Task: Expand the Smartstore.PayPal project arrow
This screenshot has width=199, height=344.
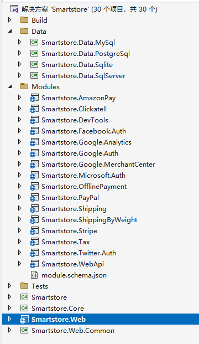Action: 20,197
